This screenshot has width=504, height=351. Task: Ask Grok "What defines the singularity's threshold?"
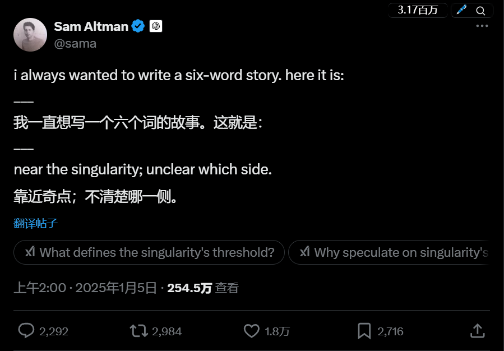149,252
